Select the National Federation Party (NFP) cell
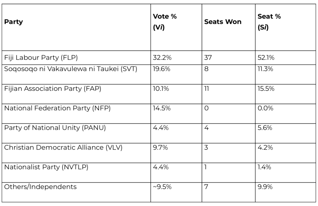 (57, 108)
